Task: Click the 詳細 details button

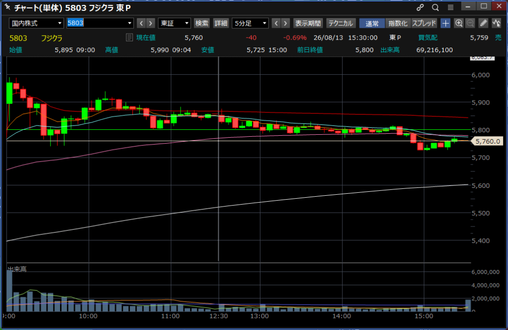Action: pyautogui.click(x=221, y=23)
